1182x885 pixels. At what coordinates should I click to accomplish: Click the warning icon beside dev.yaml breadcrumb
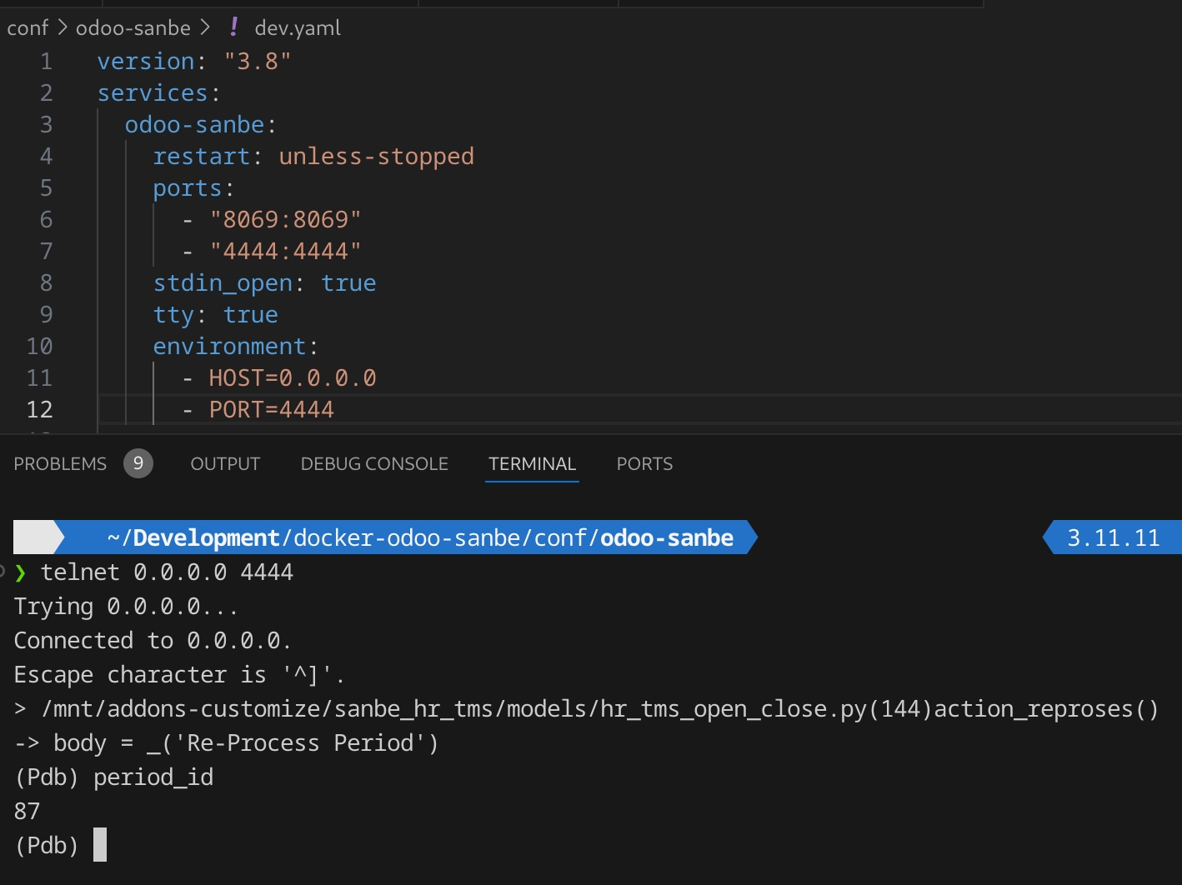point(233,27)
